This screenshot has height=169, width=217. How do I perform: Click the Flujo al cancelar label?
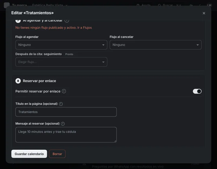[122, 37]
